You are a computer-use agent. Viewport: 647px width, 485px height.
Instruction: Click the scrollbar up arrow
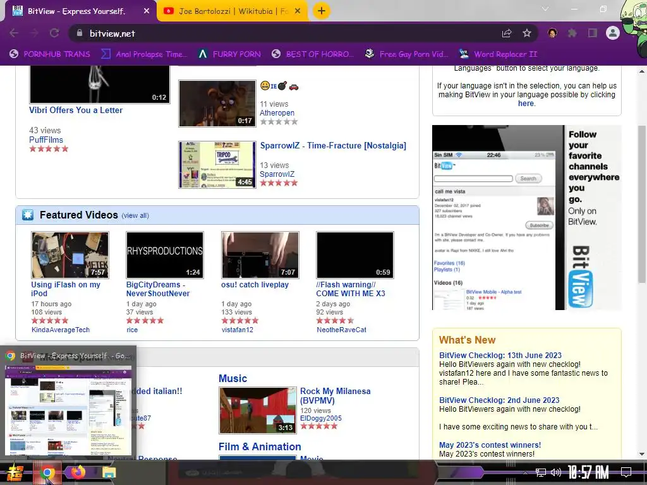[x=642, y=71]
